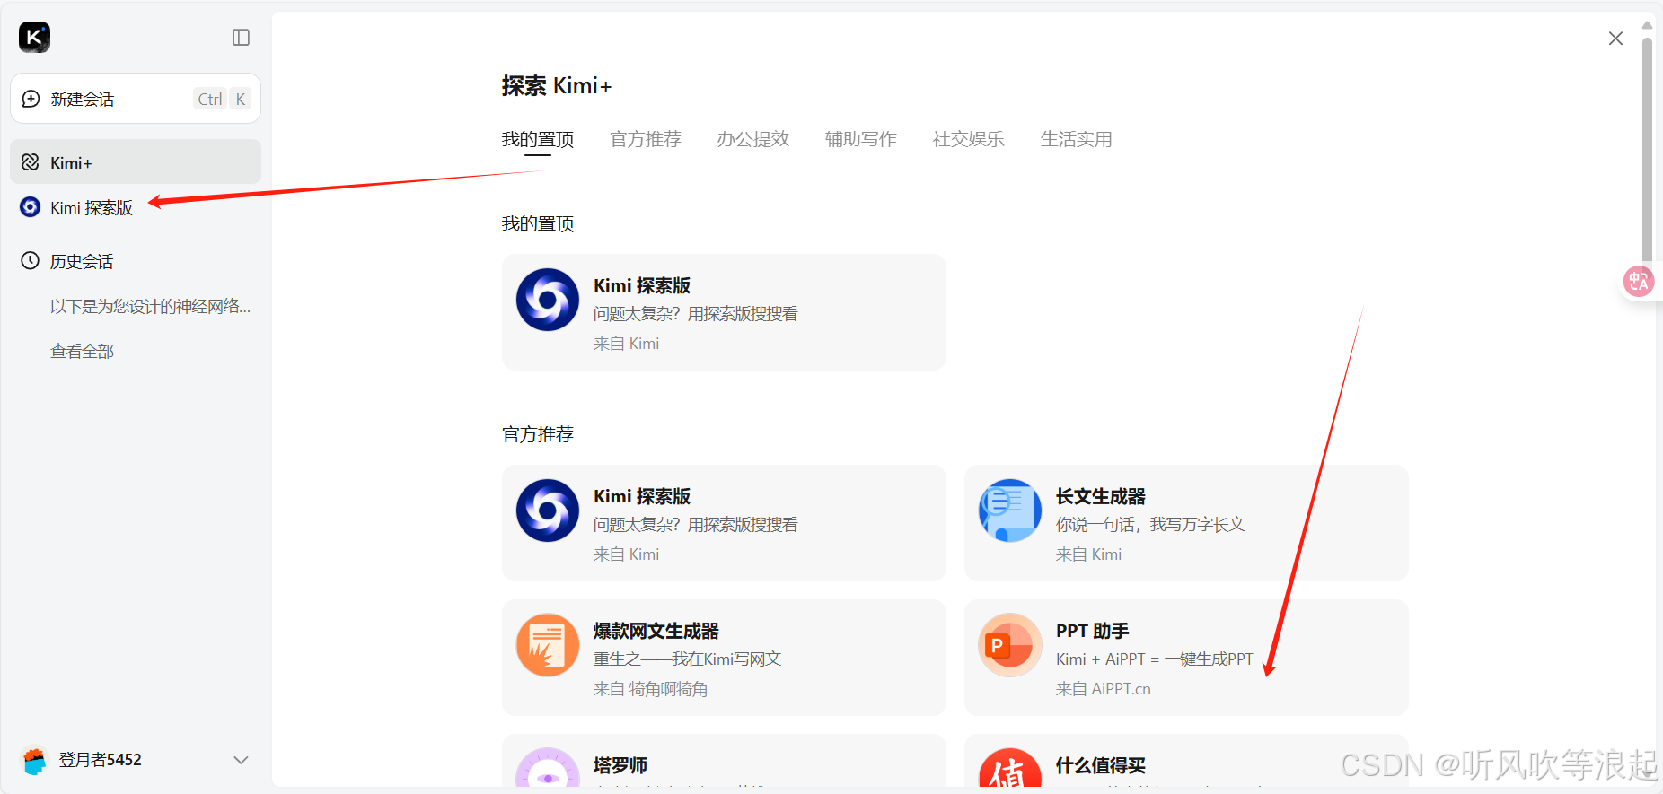Click the Kimi+ sidebar icon
The height and width of the screenshot is (794, 1663).
click(x=31, y=162)
